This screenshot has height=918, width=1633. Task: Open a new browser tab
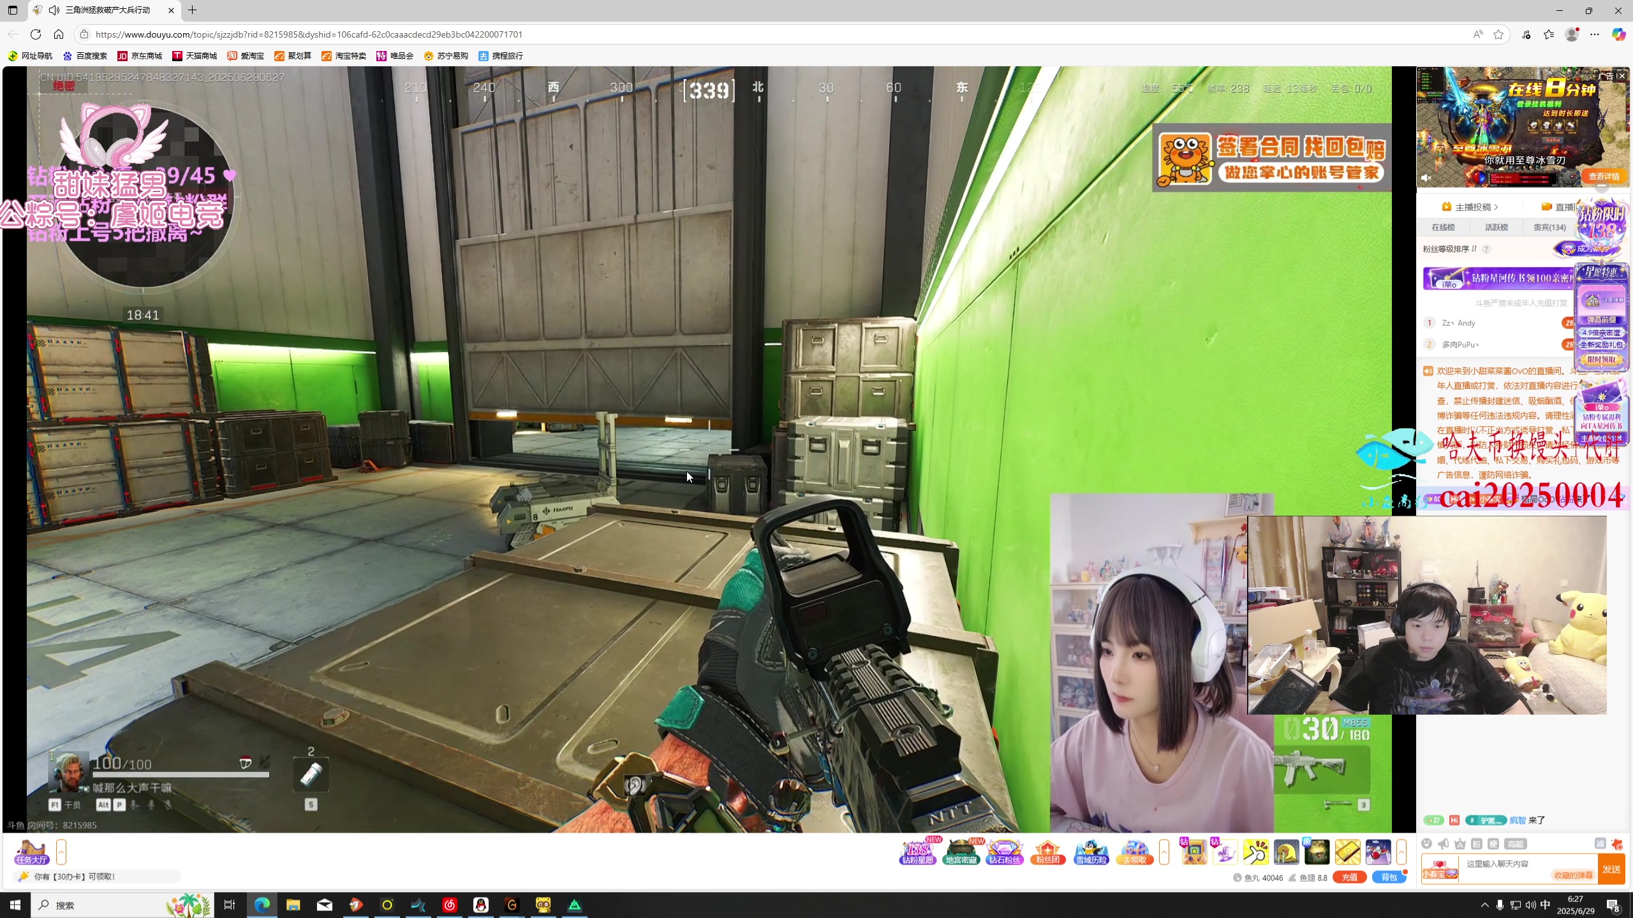click(192, 10)
